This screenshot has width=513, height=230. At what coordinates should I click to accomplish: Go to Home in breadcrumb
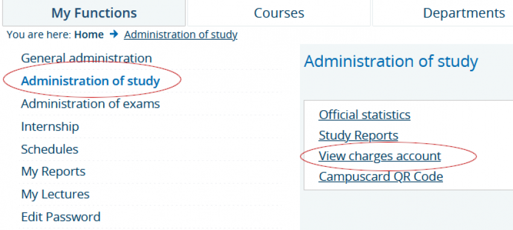[x=89, y=34]
